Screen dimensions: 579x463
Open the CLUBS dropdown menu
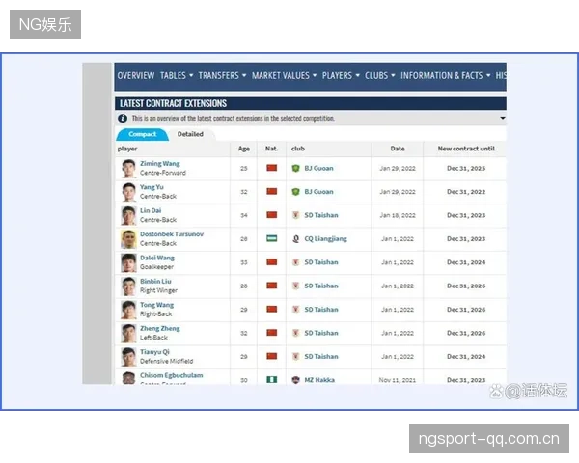380,75
